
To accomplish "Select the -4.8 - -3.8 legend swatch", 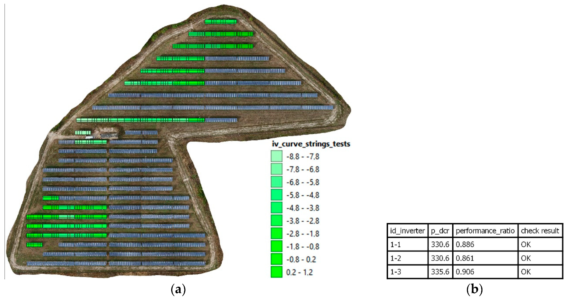I will [276, 207].
